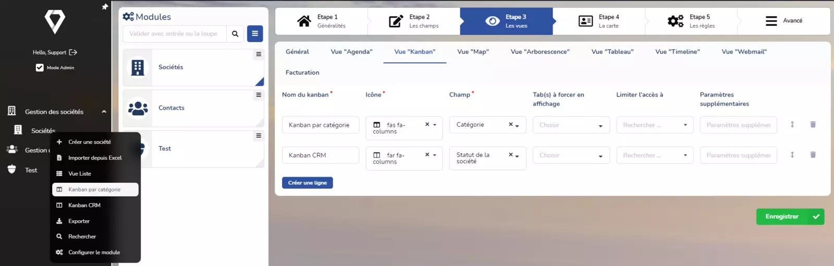The width and height of the screenshot is (834, 266).
Task: Delete the Kanban par catégorie row
Action: click(x=813, y=125)
